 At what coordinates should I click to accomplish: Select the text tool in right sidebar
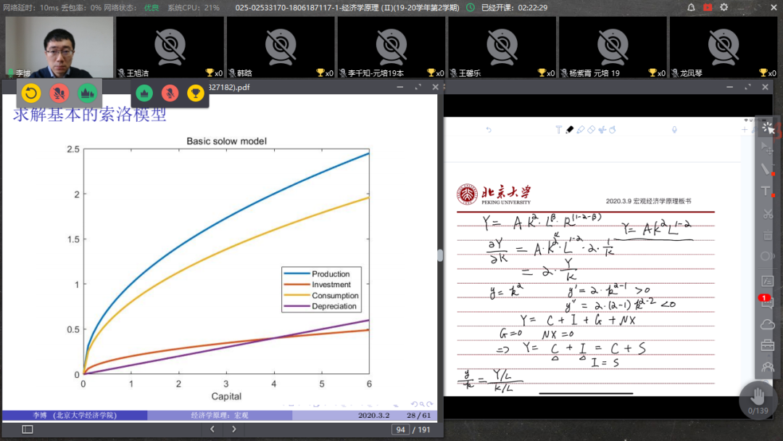766,191
